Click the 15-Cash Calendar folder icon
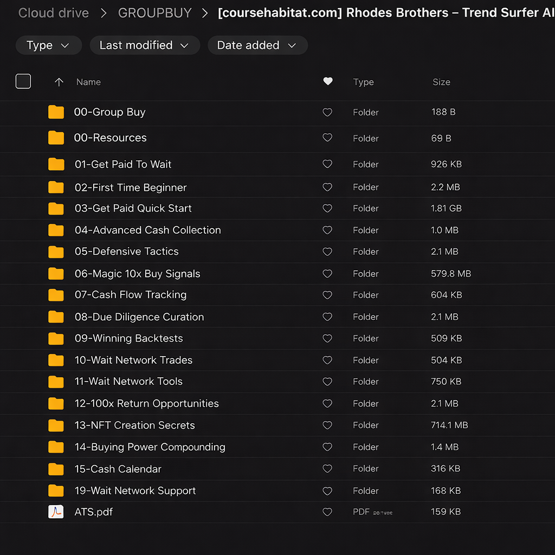Image resolution: width=555 pixels, height=555 pixels. [56, 469]
